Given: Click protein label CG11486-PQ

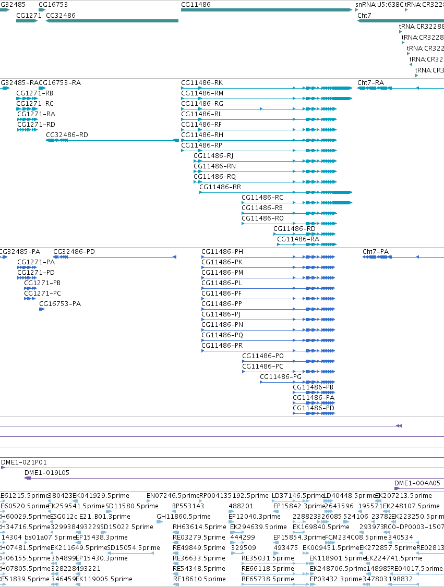Looking at the screenshot, I should tap(223, 336).
